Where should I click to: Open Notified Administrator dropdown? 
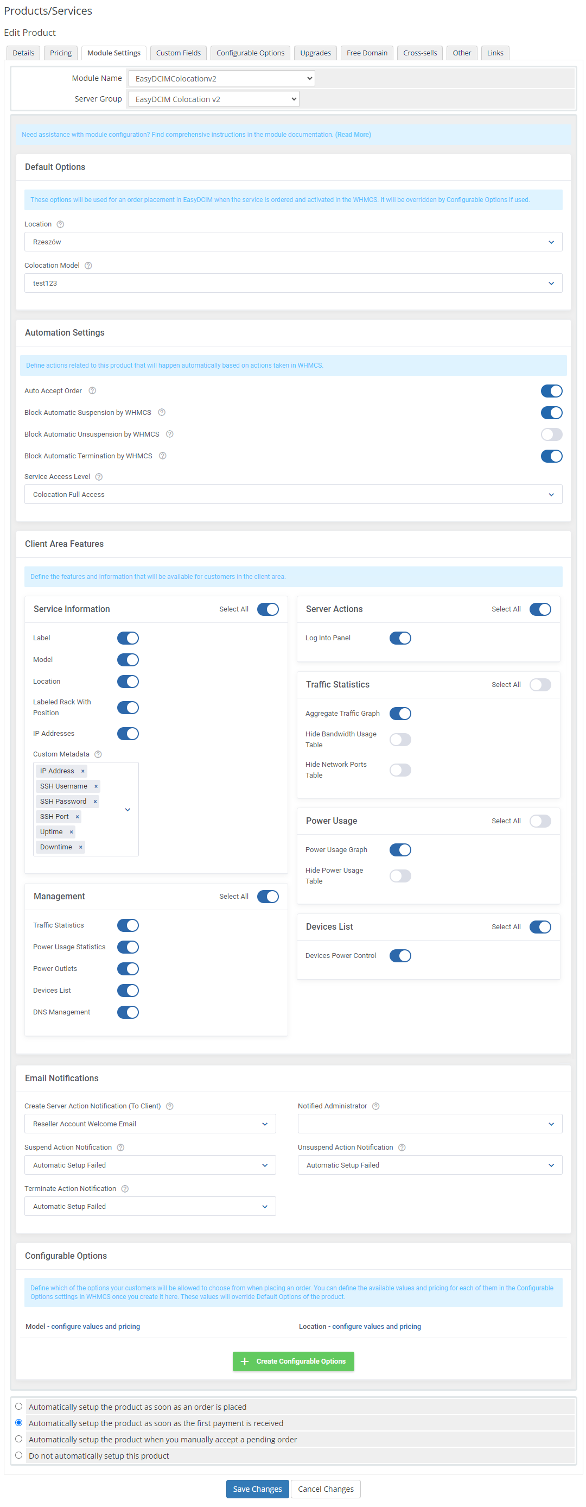click(x=430, y=1124)
